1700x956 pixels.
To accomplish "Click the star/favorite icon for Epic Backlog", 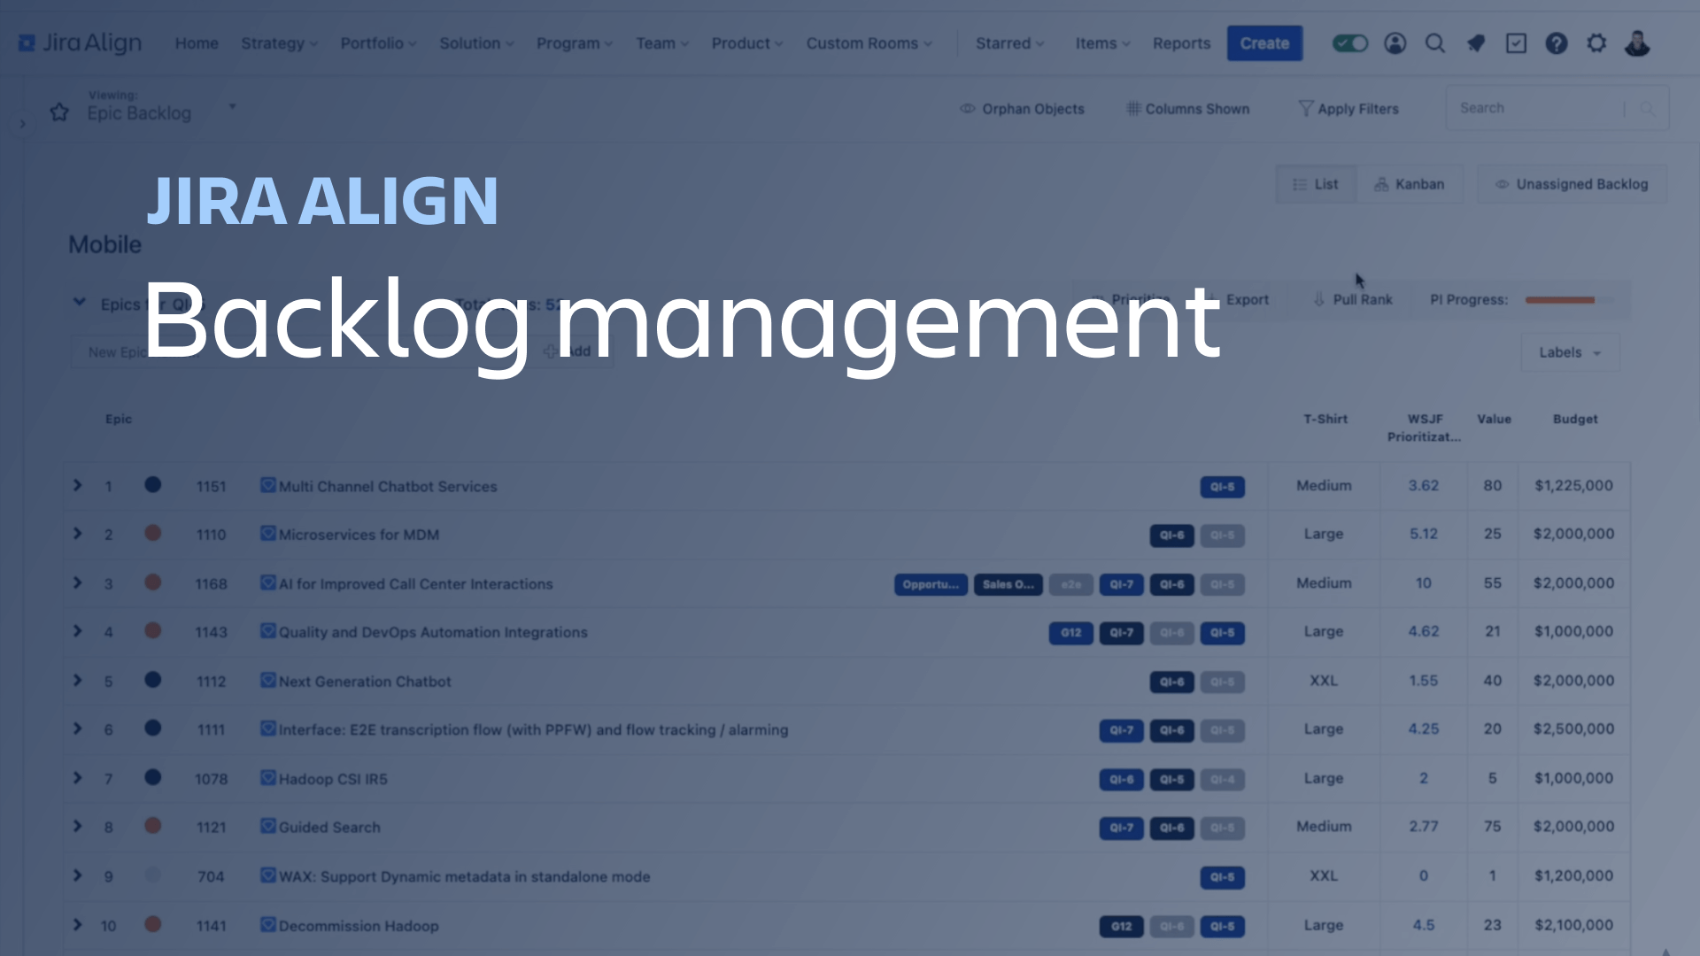I will pos(58,111).
